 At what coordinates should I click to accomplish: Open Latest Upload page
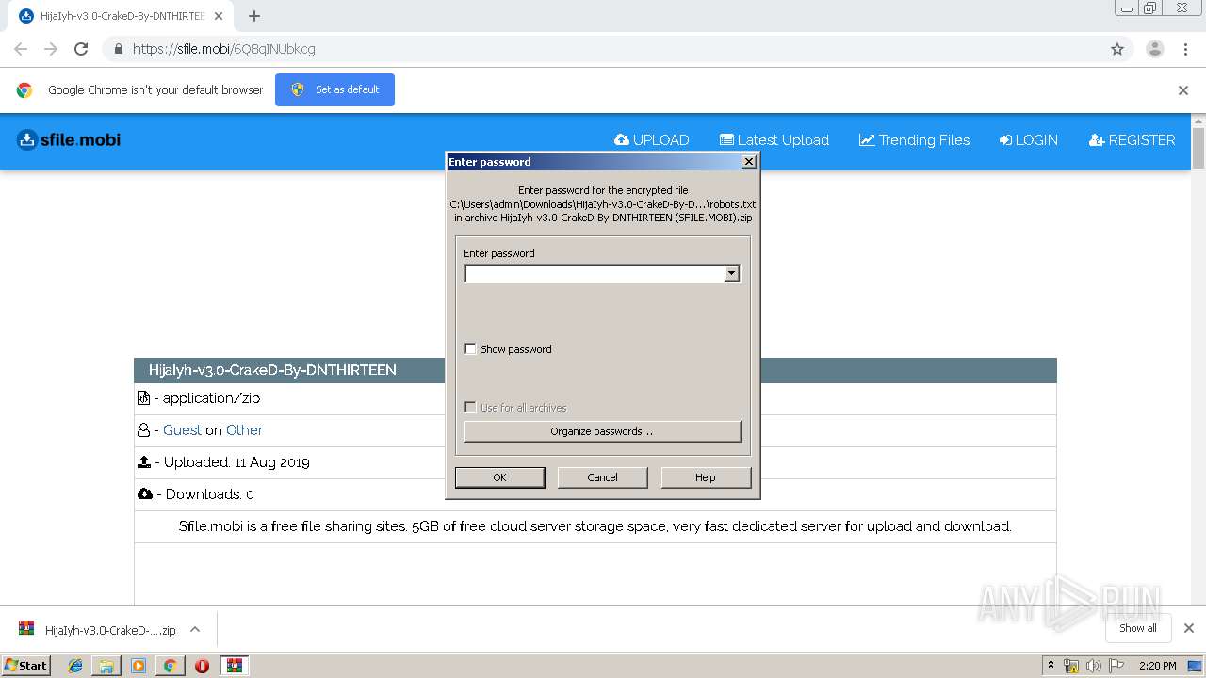[774, 140]
